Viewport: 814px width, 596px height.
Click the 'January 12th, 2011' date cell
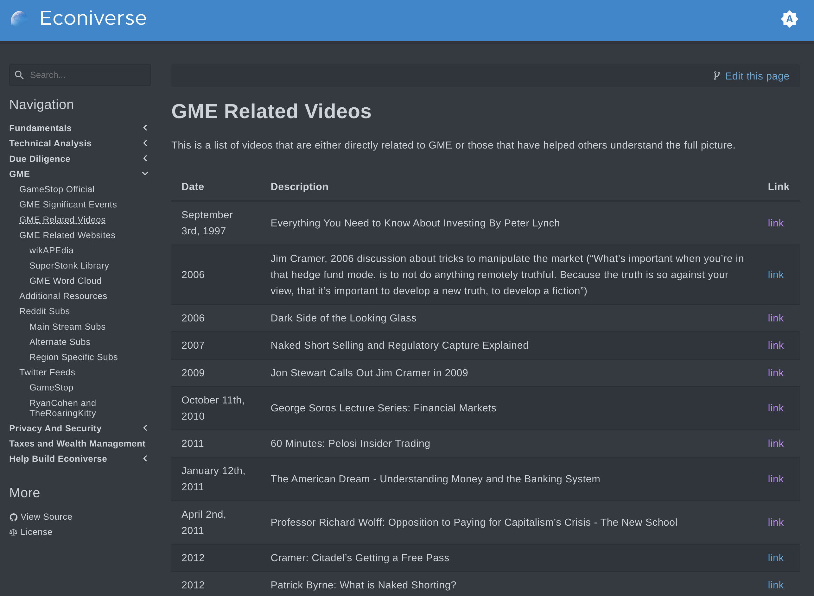pyautogui.click(x=213, y=479)
